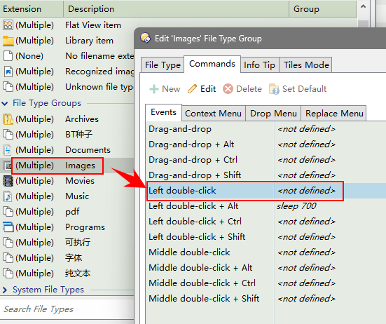Screen dimensions: 386x324
Task: Open the Info Tip tab
Action: (259, 65)
